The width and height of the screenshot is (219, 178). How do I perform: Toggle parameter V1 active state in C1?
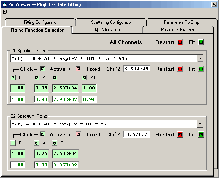click(x=84, y=77)
